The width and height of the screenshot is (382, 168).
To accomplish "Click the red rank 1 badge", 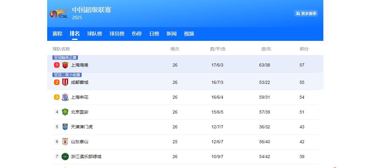I will [x=57, y=65].
